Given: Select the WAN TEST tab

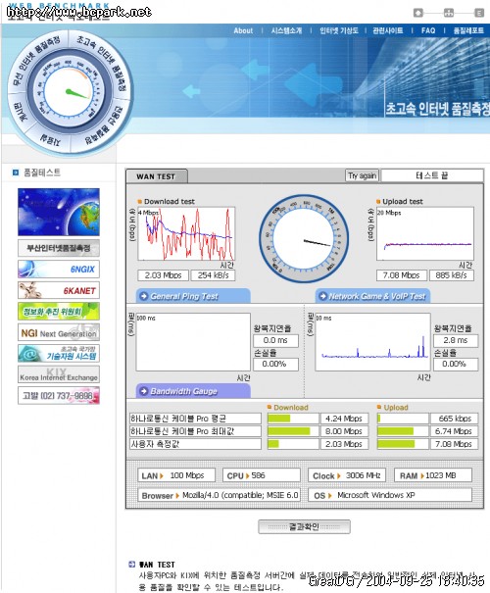Looking at the screenshot, I should (x=156, y=176).
